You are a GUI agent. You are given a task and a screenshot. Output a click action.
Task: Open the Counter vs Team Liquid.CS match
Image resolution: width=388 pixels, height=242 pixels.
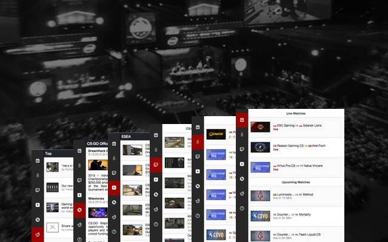coord(296,235)
